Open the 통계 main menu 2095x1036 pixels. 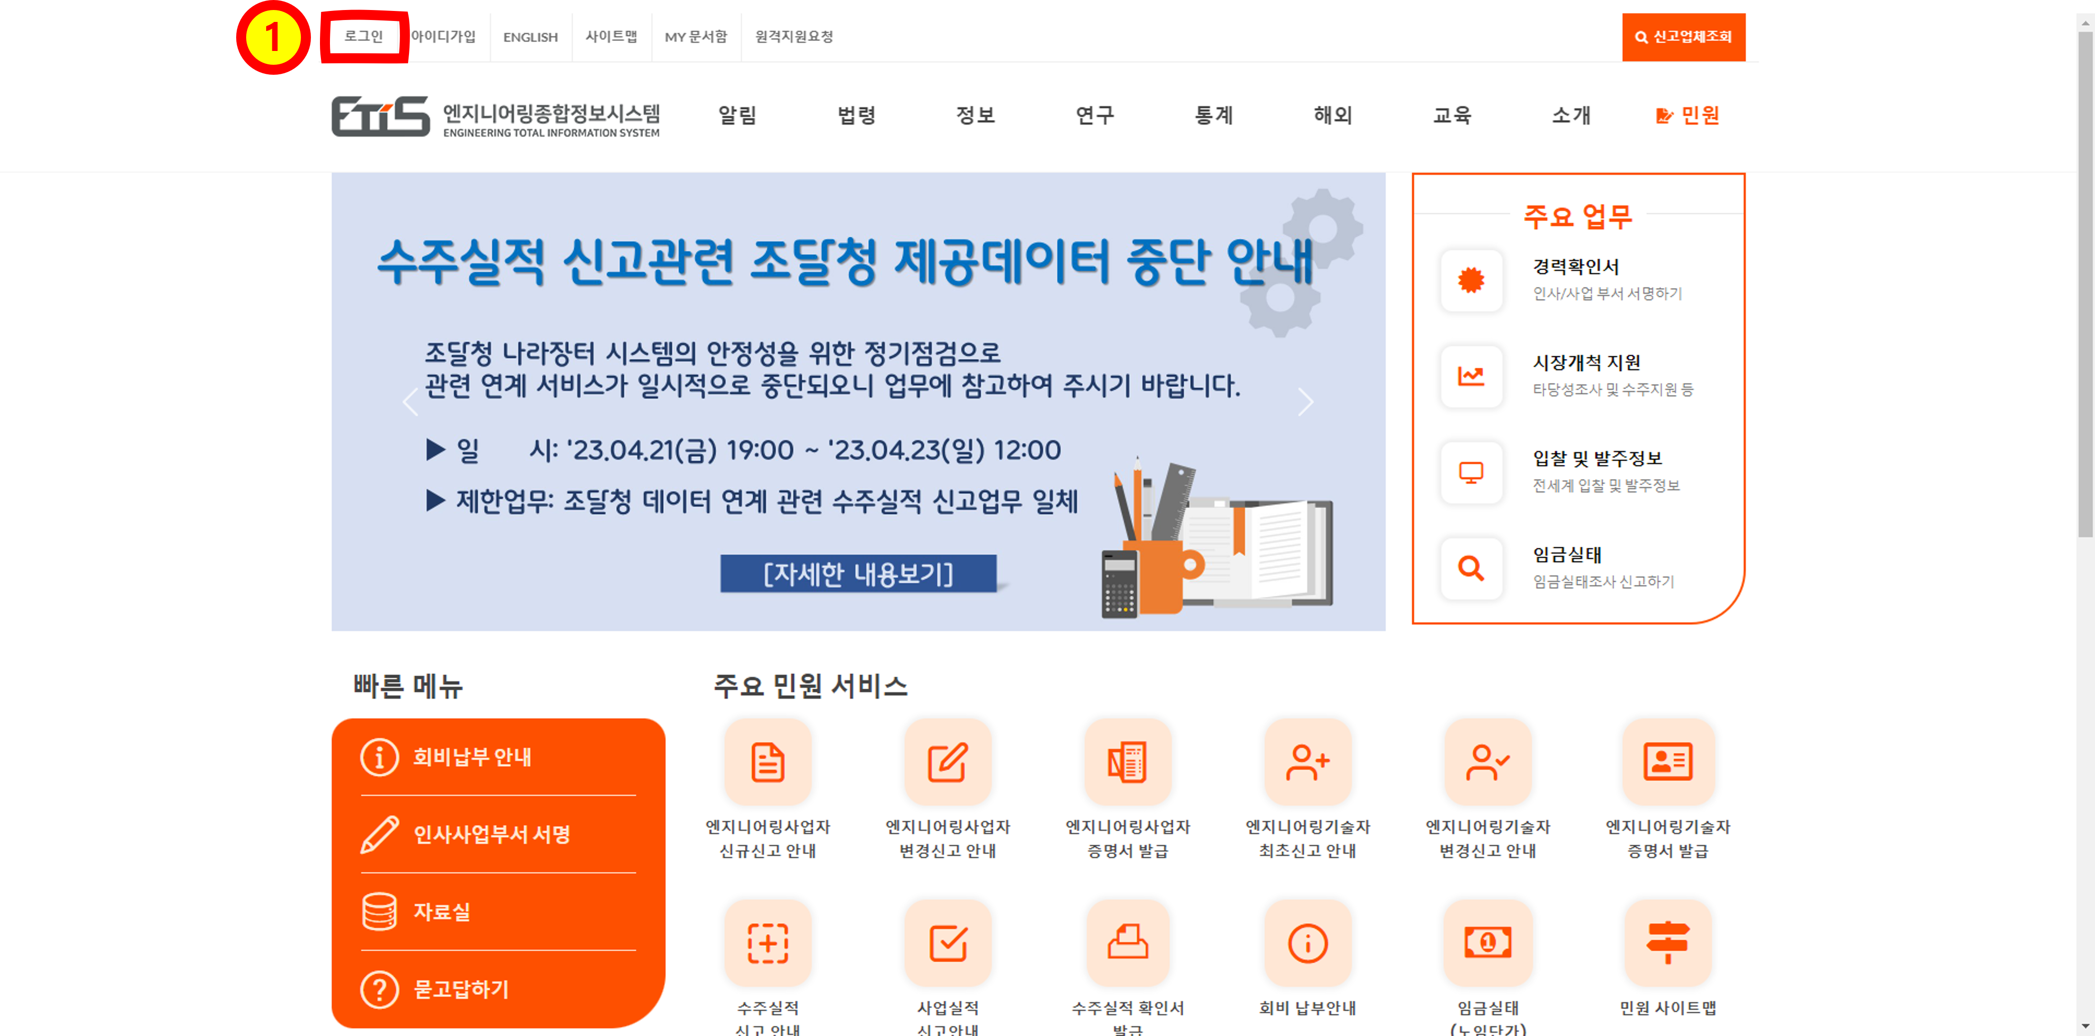pos(1213,116)
